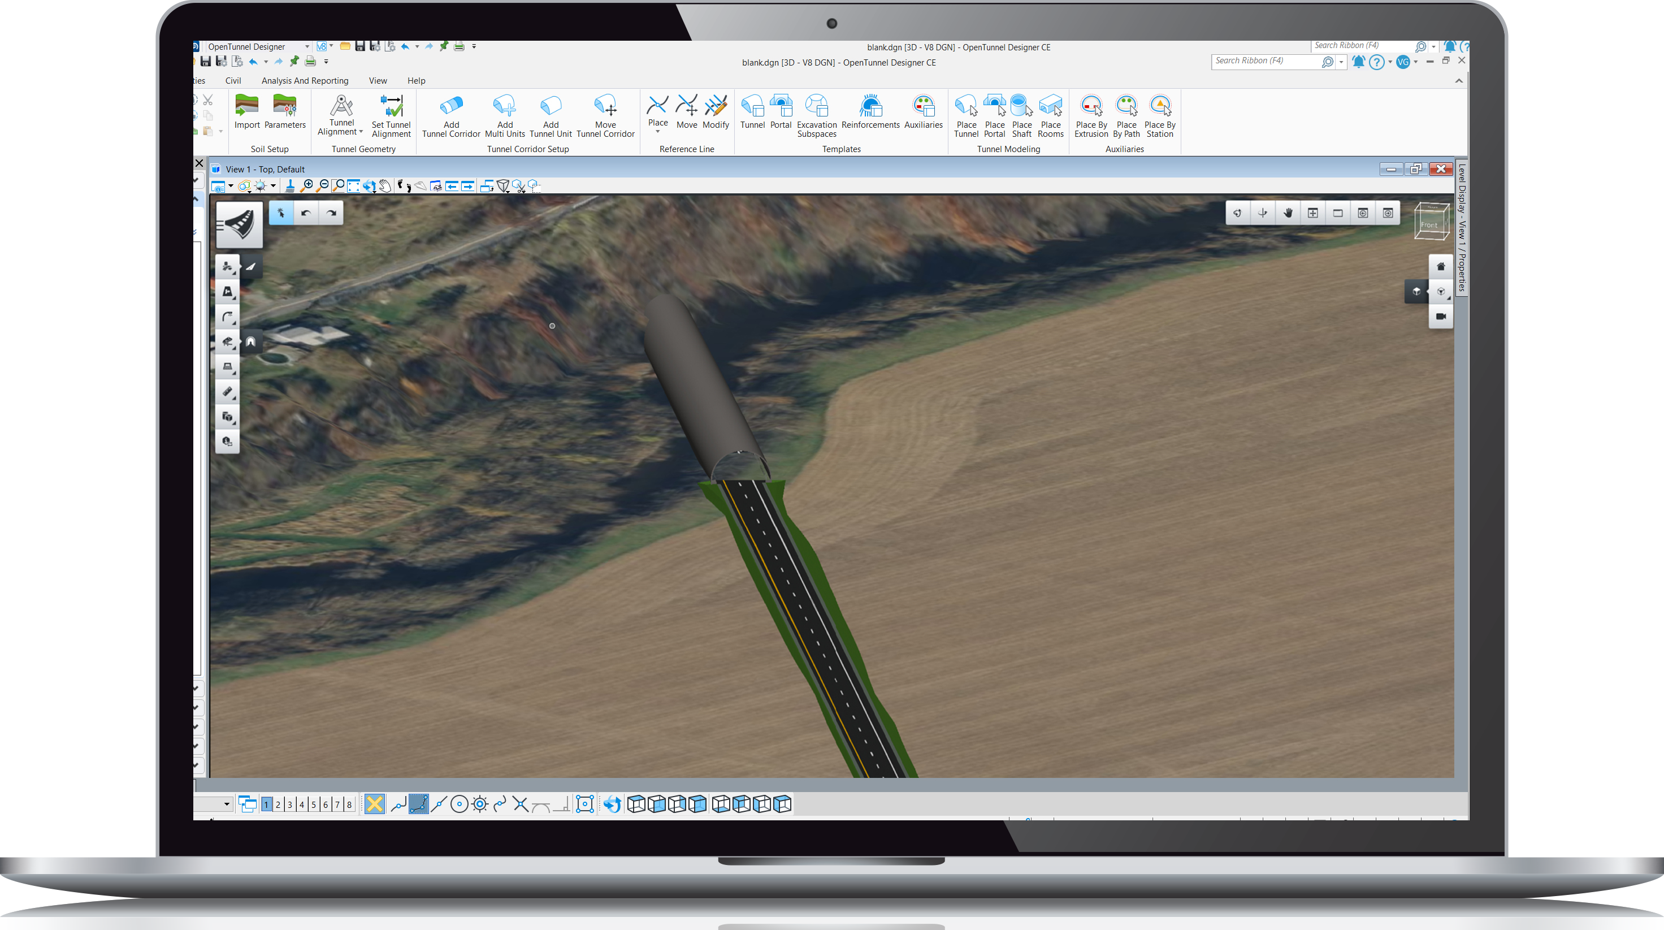Open the View Attributes dropdown

click(230, 186)
